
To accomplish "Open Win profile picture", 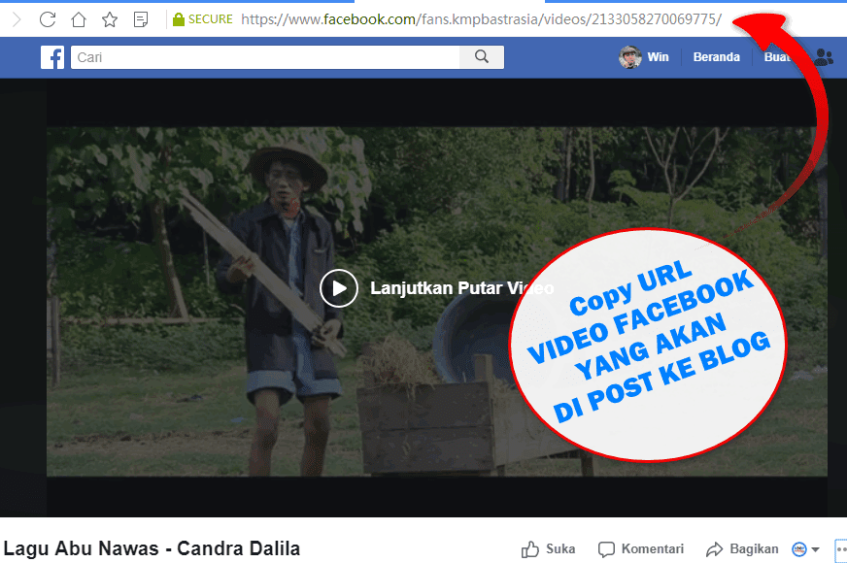I will pyautogui.click(x=629, y=57).
